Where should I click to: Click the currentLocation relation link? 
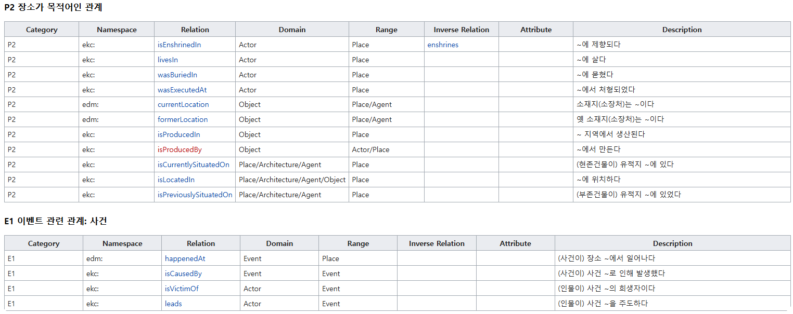(183, 104)
